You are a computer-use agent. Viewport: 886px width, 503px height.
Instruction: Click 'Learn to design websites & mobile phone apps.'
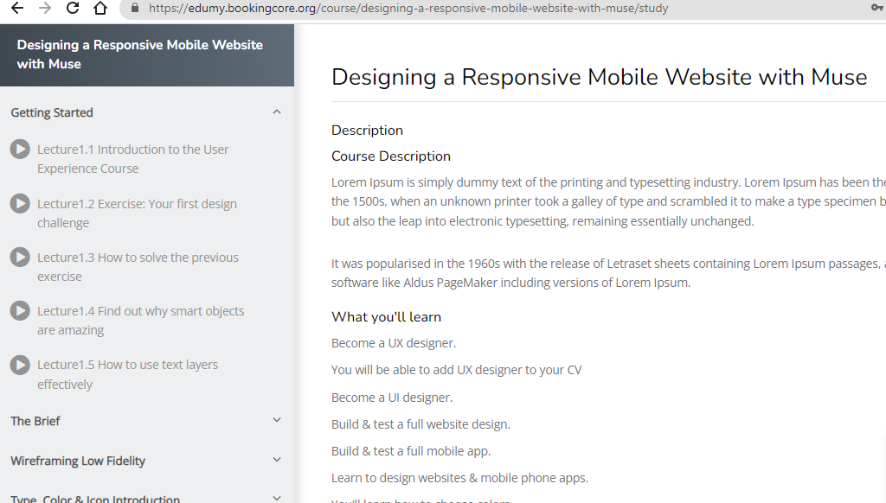click(460, 478)
